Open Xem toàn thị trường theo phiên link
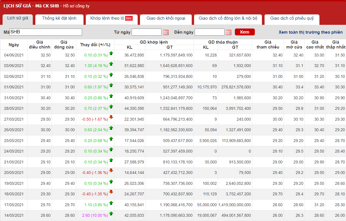Viewport: 346px width, 221px height. [311, 32]
